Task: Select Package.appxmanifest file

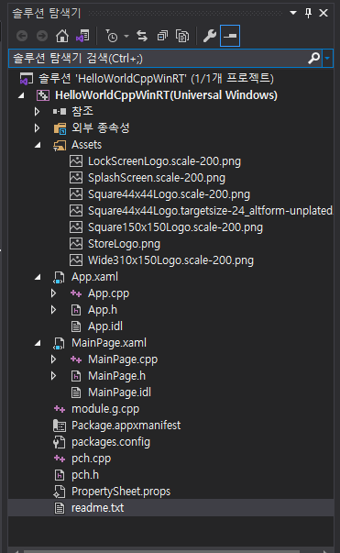Action: click(x=126, y=426)
